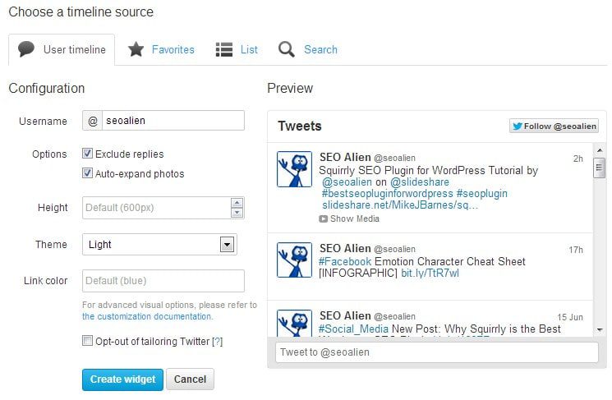
Task: Switch to the Search tab
Action: (307, 49)
